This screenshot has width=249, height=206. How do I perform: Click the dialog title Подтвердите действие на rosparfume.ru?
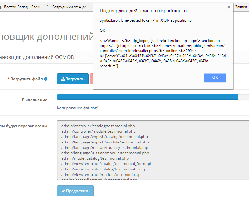point(144,11)
